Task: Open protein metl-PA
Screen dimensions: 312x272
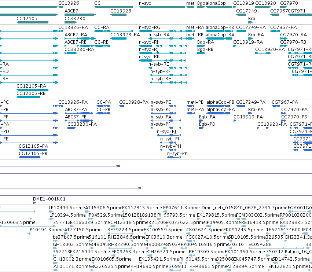Action: [195, 110]
